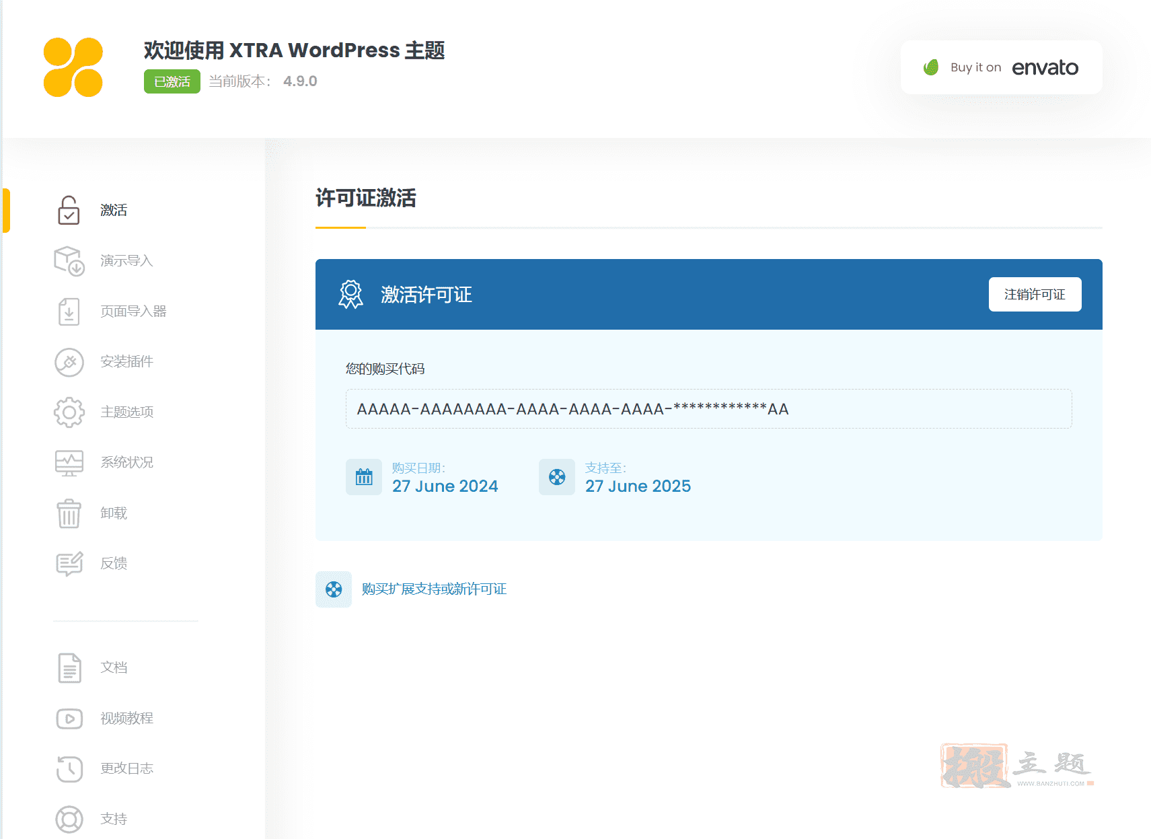Click the purchase date 27 June 2024
The image size is (1151, 839).
445,486
